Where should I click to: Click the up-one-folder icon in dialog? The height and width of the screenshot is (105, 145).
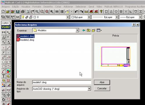point(89,30)
